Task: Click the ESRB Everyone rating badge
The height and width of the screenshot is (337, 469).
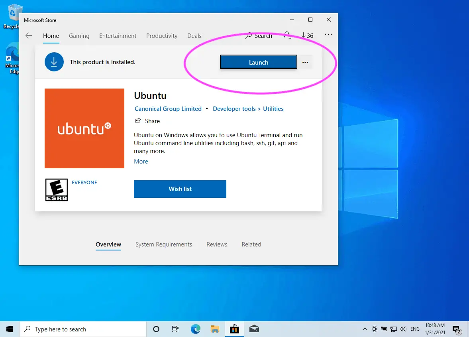Action: pyautogui.click(x=57, y=190)
